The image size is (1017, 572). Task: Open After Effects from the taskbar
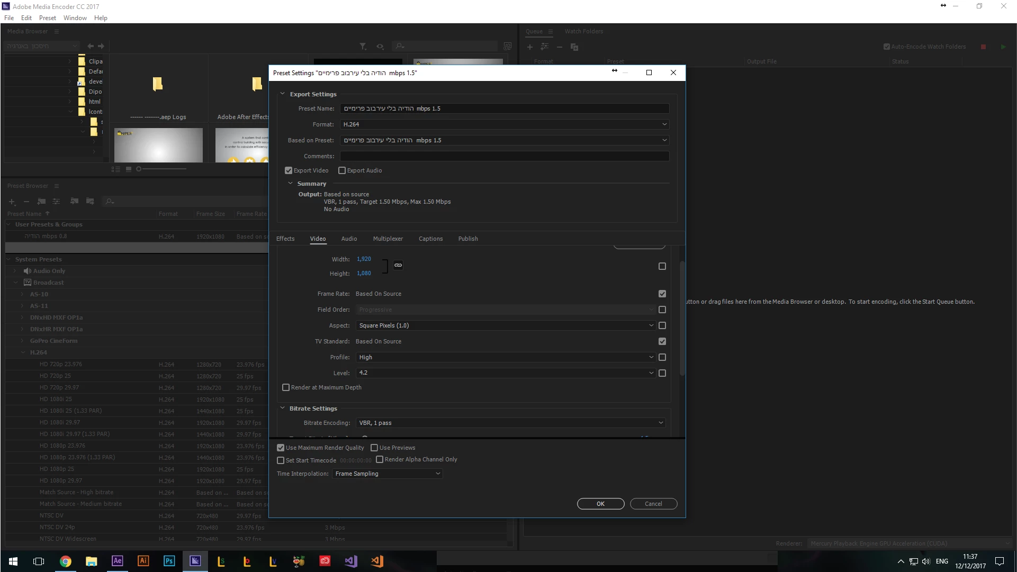(x=118, y=561)
